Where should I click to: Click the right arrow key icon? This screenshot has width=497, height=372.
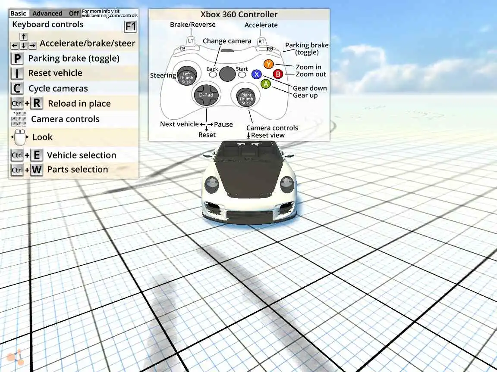32,46
